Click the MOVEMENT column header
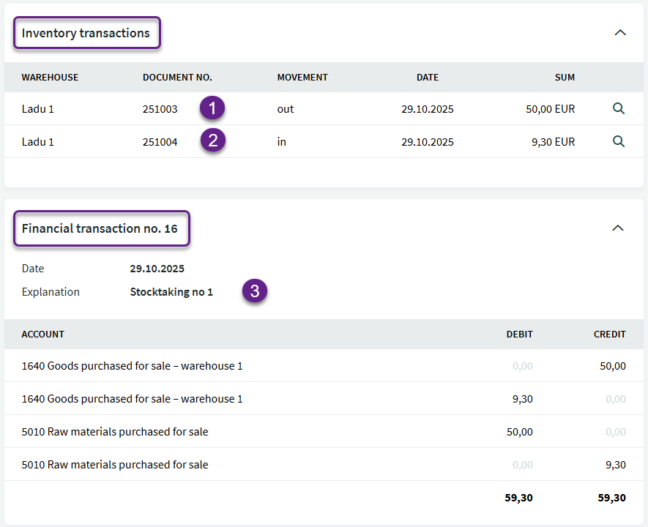Image resolution: width=648 pixels, height=527 pixels. pos(302,78)
